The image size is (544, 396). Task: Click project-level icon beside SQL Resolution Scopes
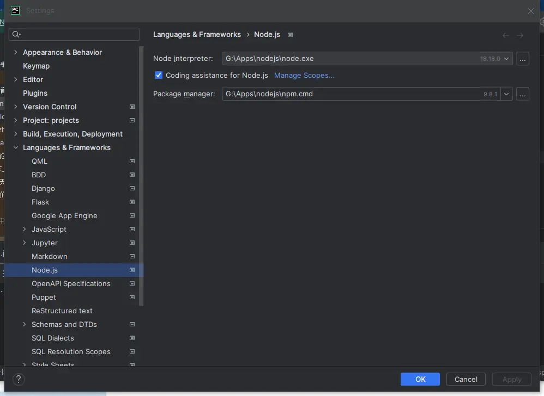pos(132,352)
